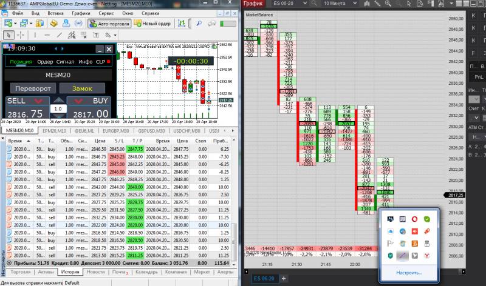This screenshot has height=286, width=486.
Task: Select the crosshair tool
Action: tap(21, 35)
